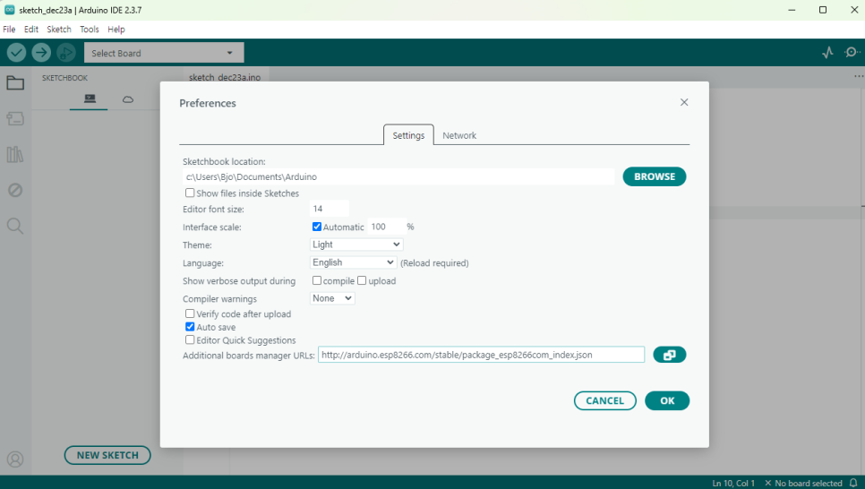The height and width of the screenshot is (489, 865).
Task: Open Boards Manager sidebar icon
Action: coord(15,118)
